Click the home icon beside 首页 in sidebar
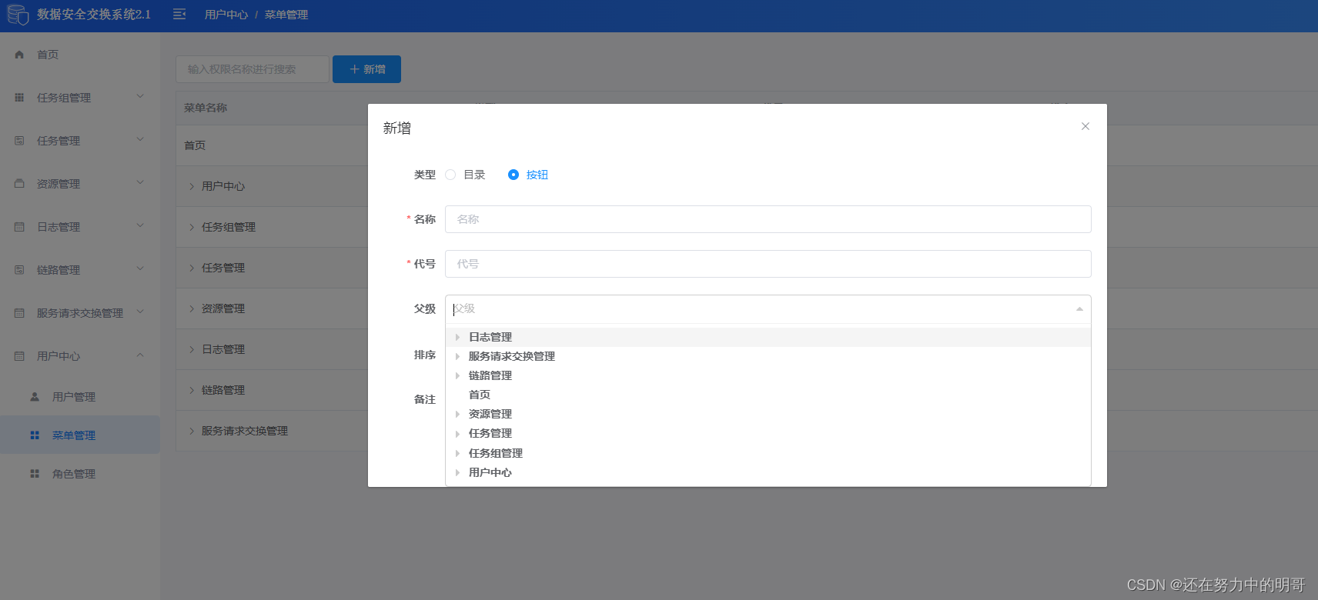This screenshot has height=600, width=1318. pos(19,55)
